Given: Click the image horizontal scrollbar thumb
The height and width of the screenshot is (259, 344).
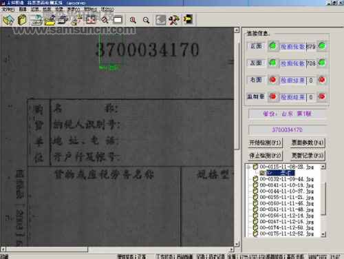Looking at the screenshot, I should click(47, 249).
